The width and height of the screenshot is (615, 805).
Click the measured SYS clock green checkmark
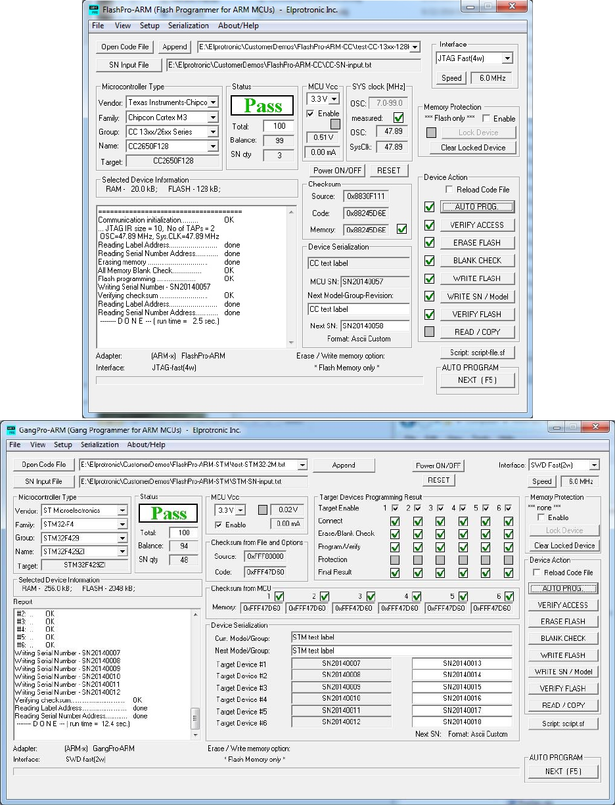point(398,118)
